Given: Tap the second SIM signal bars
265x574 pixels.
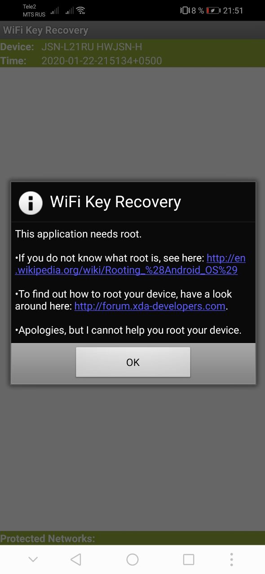Looking at the screenshot, I should coord(69,10).
